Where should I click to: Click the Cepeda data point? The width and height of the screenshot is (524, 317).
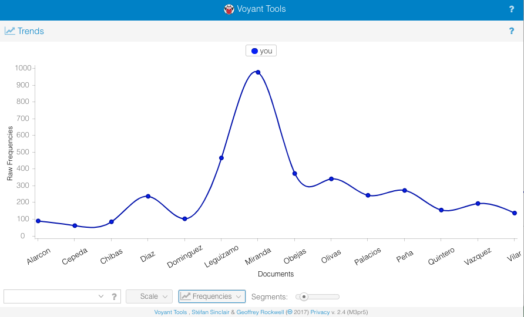tap(75, 226)
